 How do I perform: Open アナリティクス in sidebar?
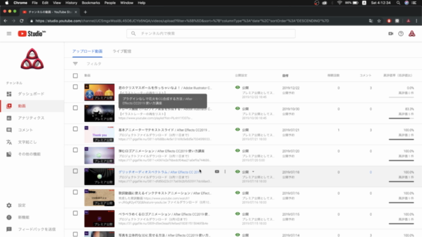pyautogui.click(x=31, y=118)
